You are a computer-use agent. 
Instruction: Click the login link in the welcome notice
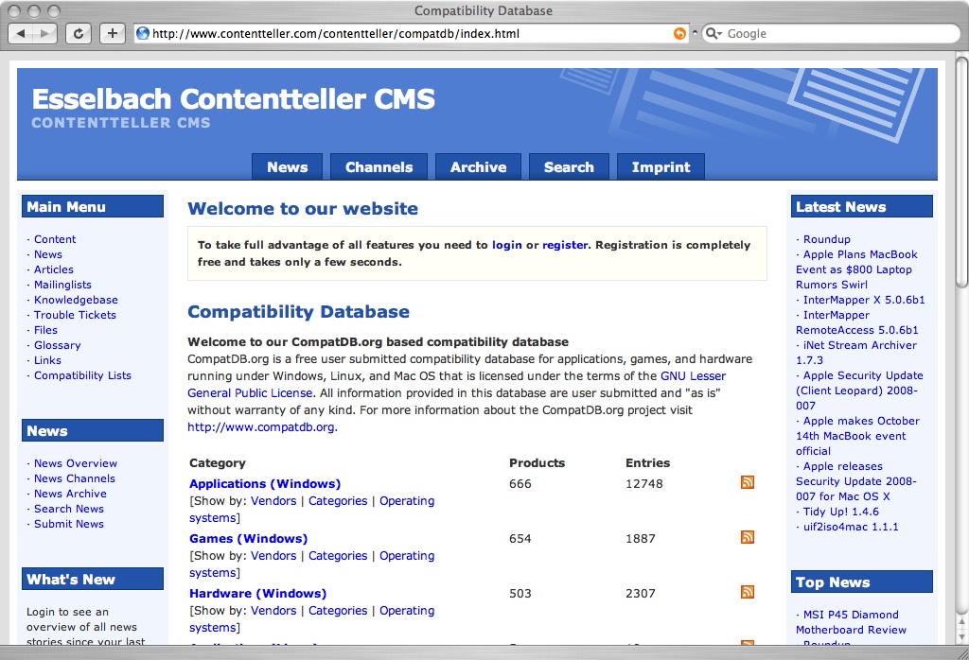507,245
